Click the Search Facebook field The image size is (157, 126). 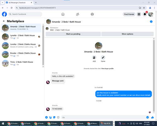click(25, 14)
